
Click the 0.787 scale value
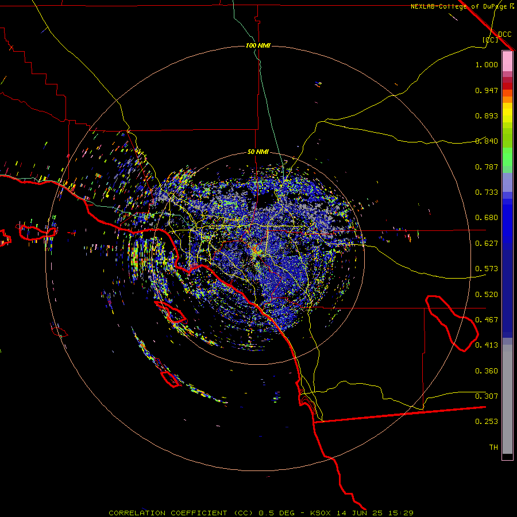click(487, 167)
